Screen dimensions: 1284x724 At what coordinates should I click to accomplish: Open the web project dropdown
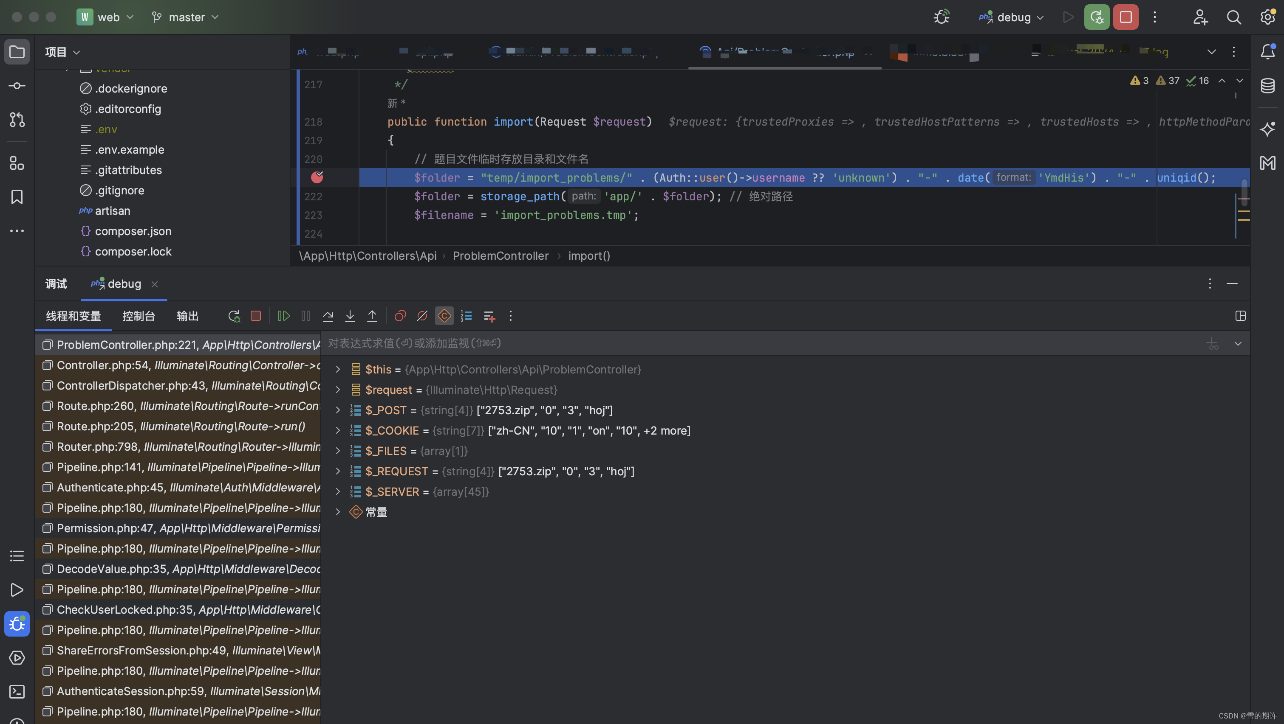[106, 17]
